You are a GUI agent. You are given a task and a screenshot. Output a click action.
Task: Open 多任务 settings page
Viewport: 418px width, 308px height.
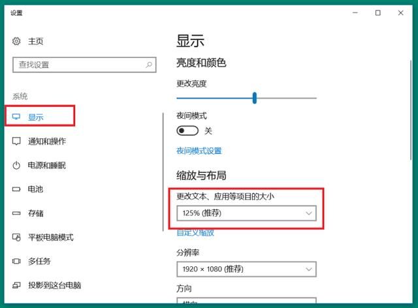click(x=39, y=261)
